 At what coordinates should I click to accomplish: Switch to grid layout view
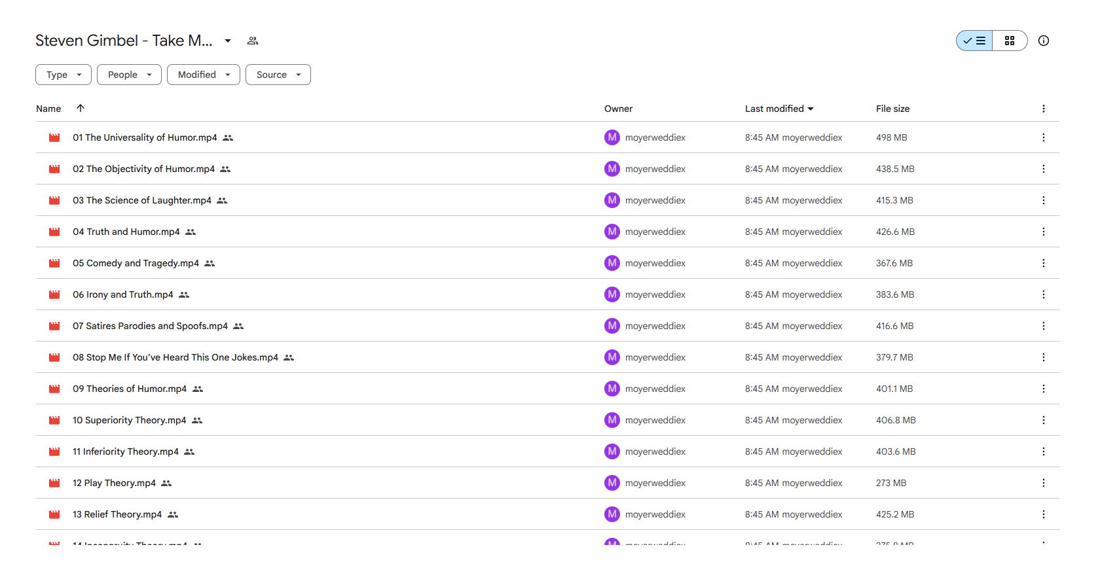coord(1010,41)
